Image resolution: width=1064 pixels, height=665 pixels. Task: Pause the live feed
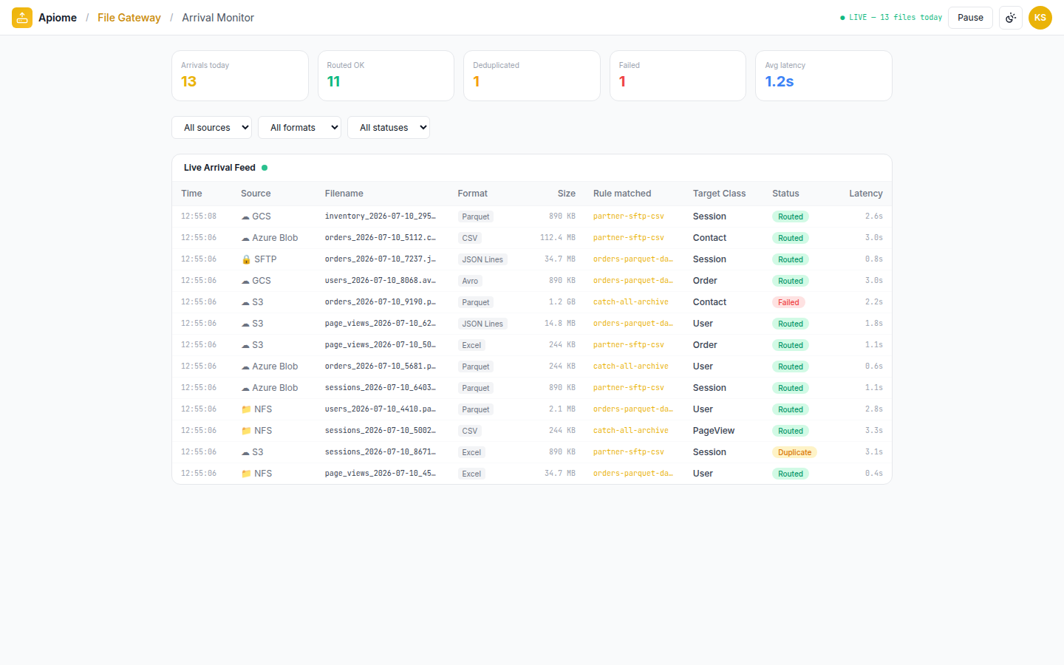click(x=970, y=18)
